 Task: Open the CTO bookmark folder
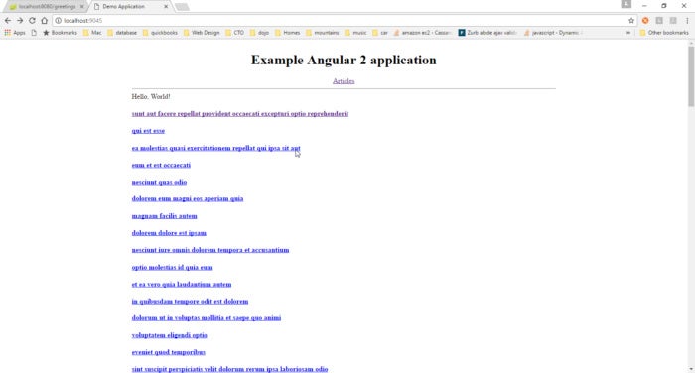click(x=235, y=33)
